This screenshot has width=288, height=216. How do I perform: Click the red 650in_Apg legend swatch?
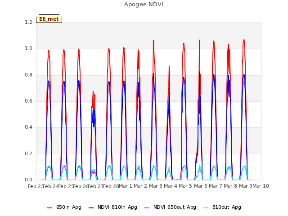(49, 208)
